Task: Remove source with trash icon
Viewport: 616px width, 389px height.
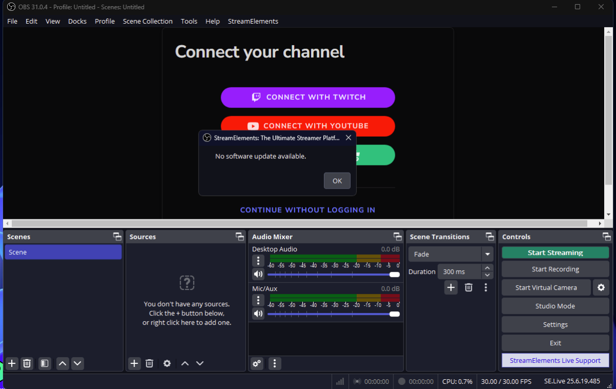Action: pyautogui.click(x=149, y=363)
